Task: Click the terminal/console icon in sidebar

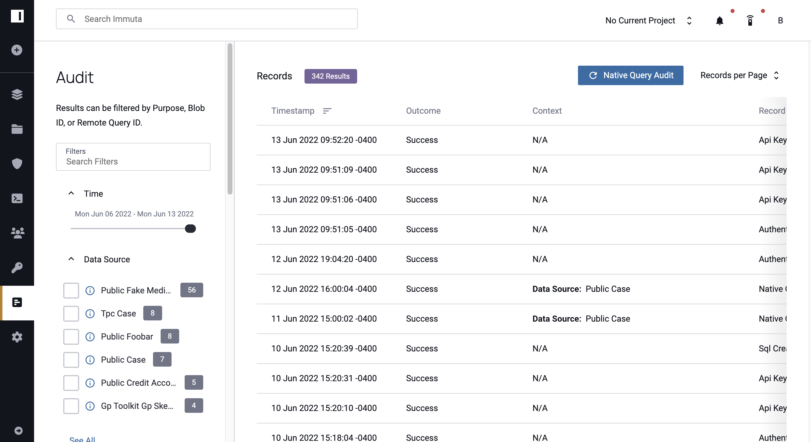Action: coord(17,198)
